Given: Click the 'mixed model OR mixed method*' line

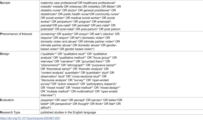Looking at the screenshot, I should (81, 88).
